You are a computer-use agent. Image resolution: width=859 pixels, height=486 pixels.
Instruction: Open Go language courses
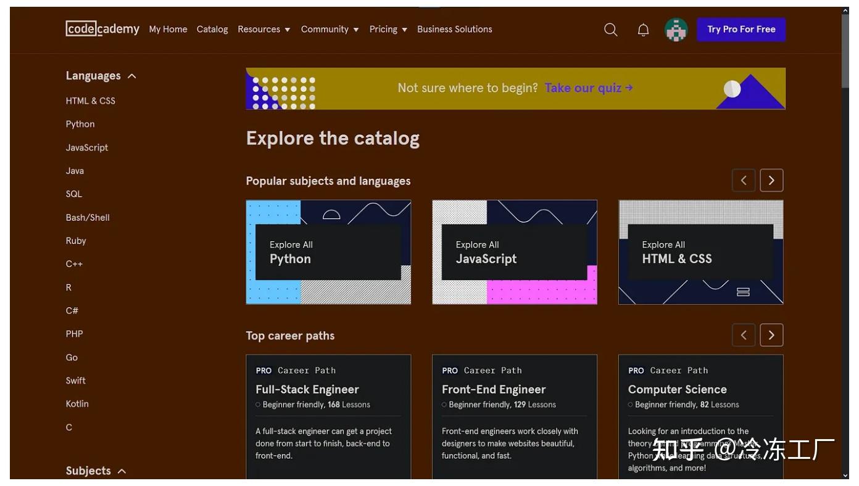click(72, 357)
